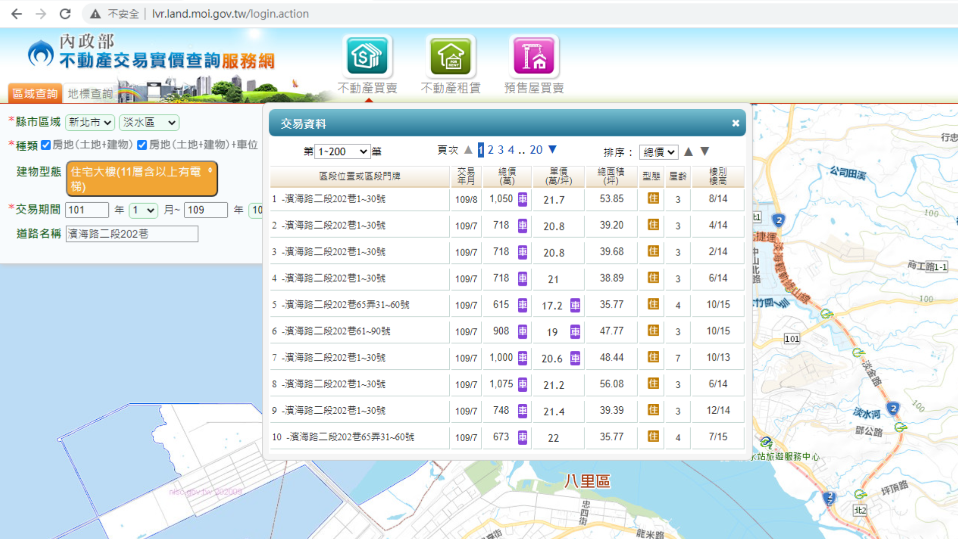The image size is (958, 539).
Task: Open the 淡水區 district dropdown
Action: (x=149, y=122)
